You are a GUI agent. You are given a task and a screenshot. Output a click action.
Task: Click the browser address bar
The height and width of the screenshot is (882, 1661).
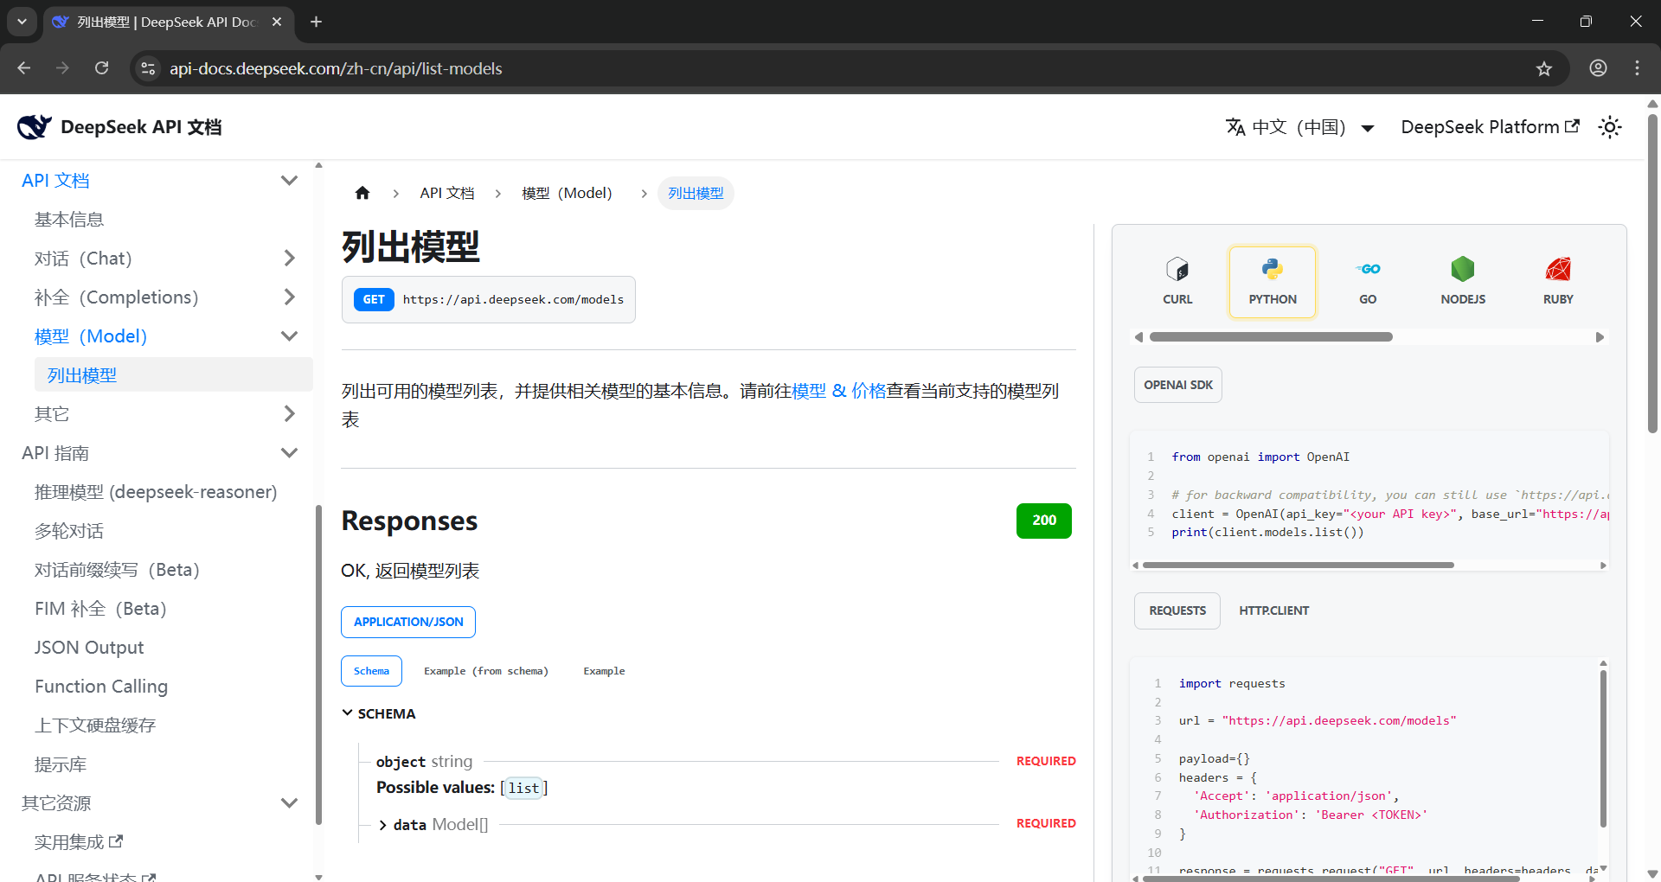779,68
